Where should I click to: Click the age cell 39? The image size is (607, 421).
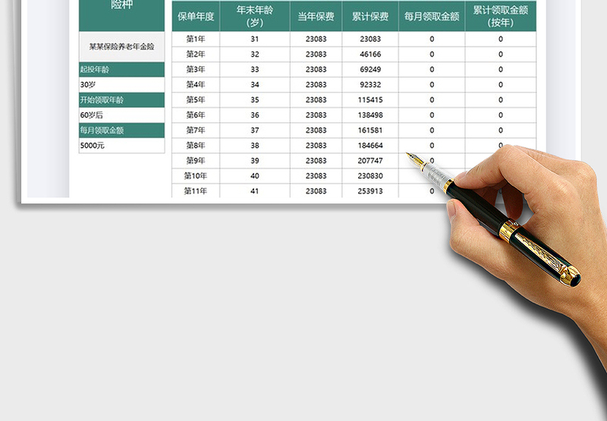click(255, 161)
